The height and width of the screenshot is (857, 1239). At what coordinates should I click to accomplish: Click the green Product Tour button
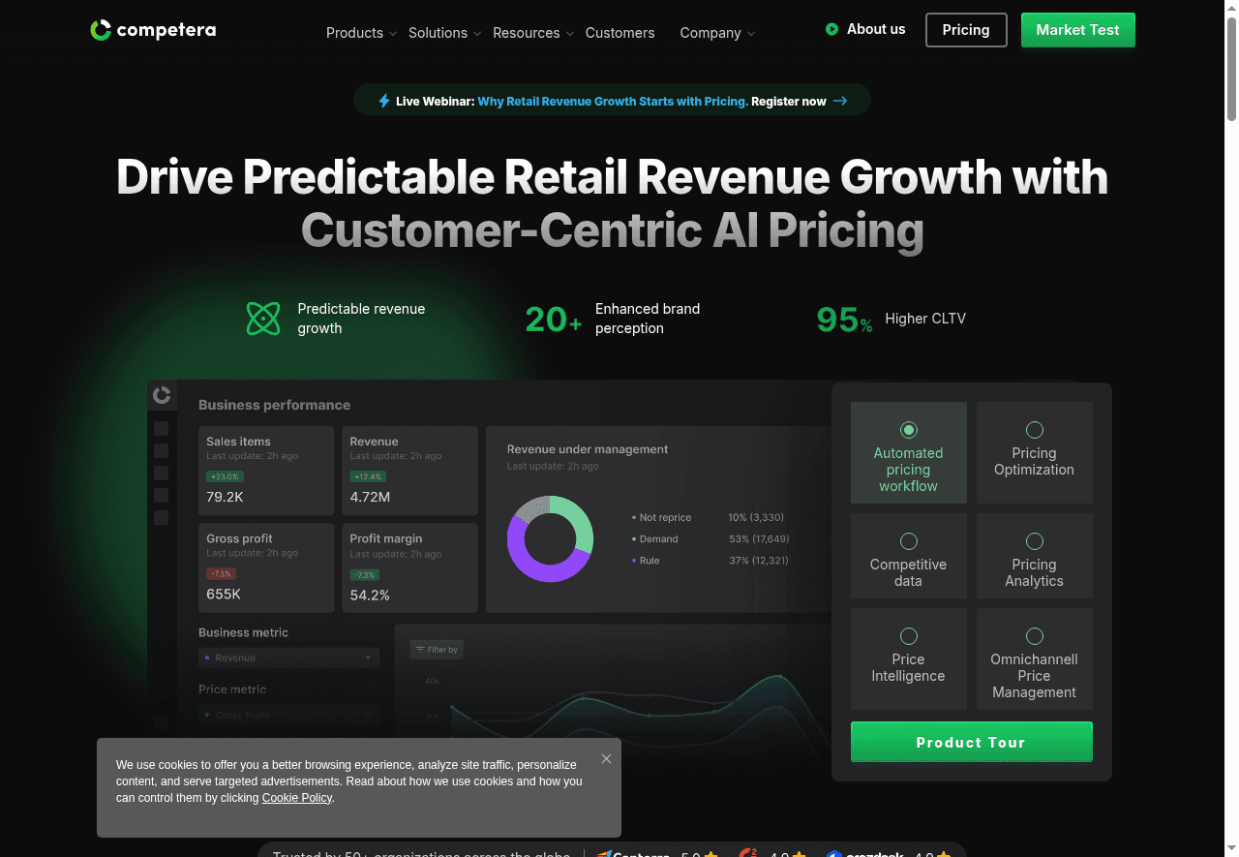click(971, 743)
